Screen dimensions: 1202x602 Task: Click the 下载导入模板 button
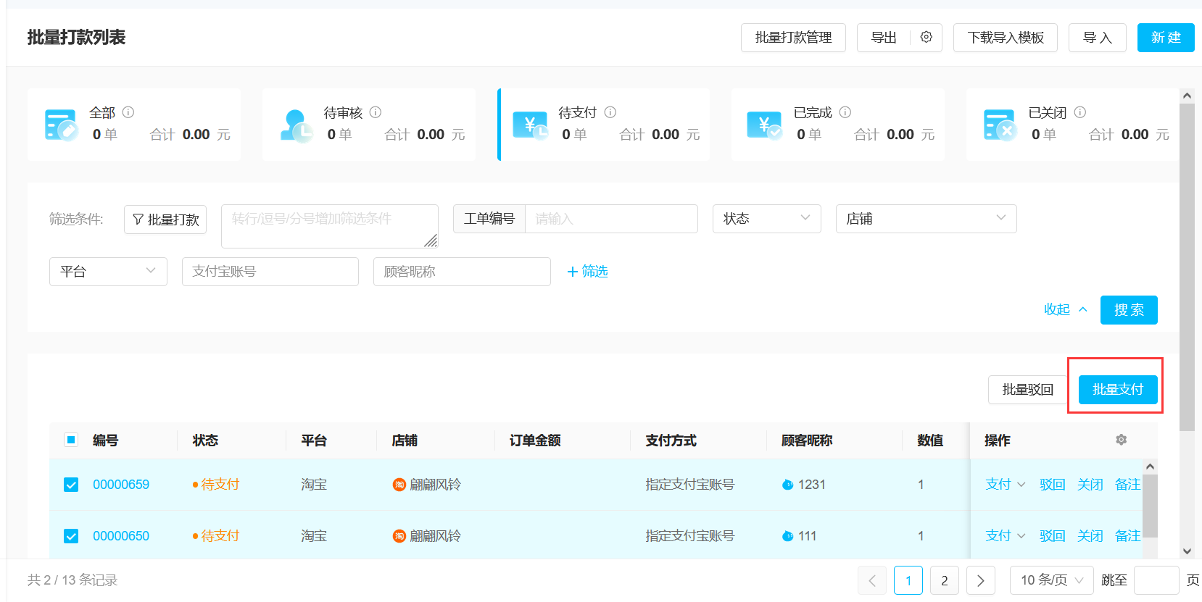coord(1006,38)
